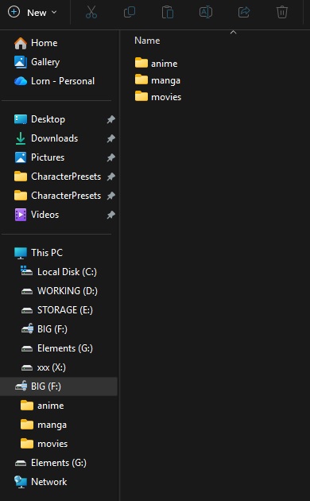Click the sort arrow above the Name column

[x=234, y=33]
